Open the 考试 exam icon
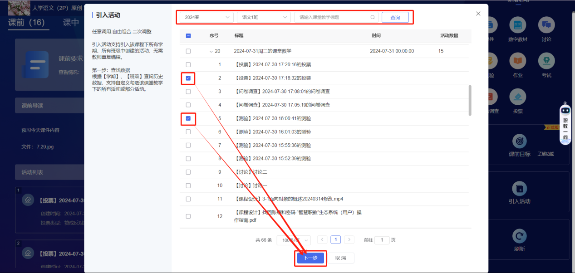The width and height of the screenshot is (575, 273). [546, 61]
